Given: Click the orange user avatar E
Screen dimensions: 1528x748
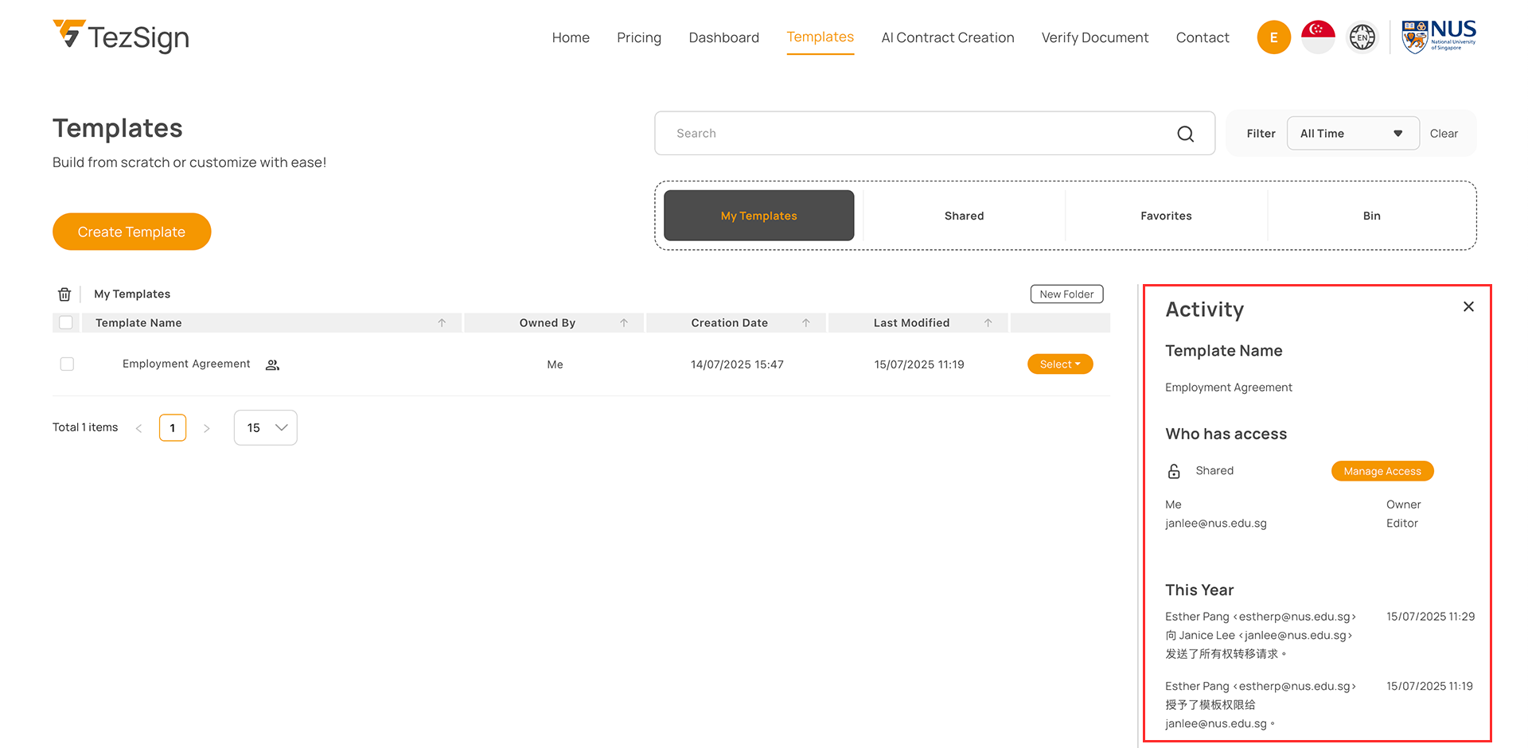Looking at the screenshot, I should click(1273, 37).
